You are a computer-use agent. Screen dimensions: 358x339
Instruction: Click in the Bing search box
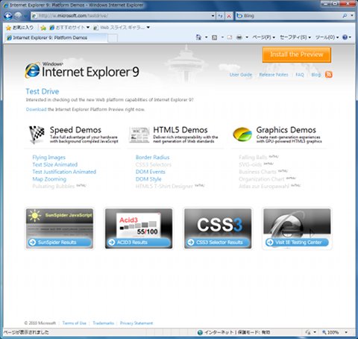tap(288, 16)
